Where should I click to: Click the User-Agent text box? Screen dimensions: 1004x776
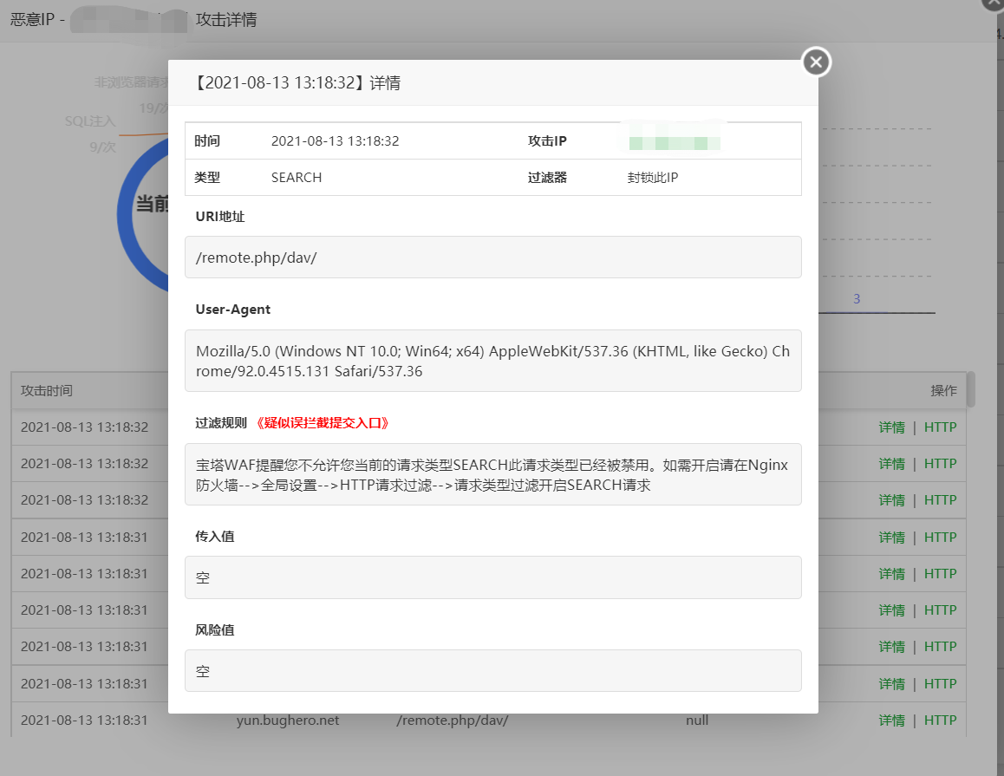(492, 361)
